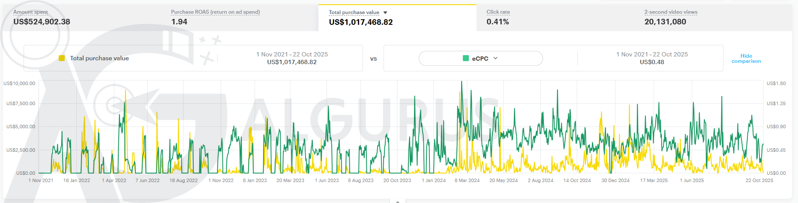Click the 8 Mar 2024 x-axis label
This screenshot has height=203, width=798.
pos(467,180)
